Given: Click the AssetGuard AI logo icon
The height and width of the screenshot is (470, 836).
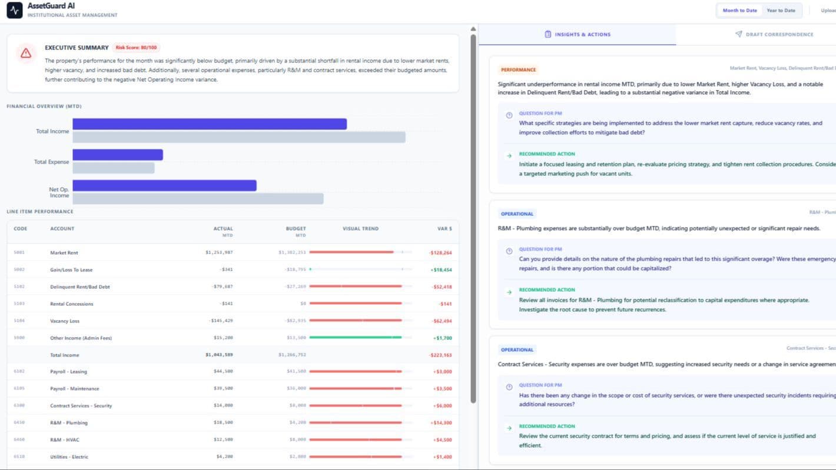Looking at the screenshot, I should pos(14,10).
